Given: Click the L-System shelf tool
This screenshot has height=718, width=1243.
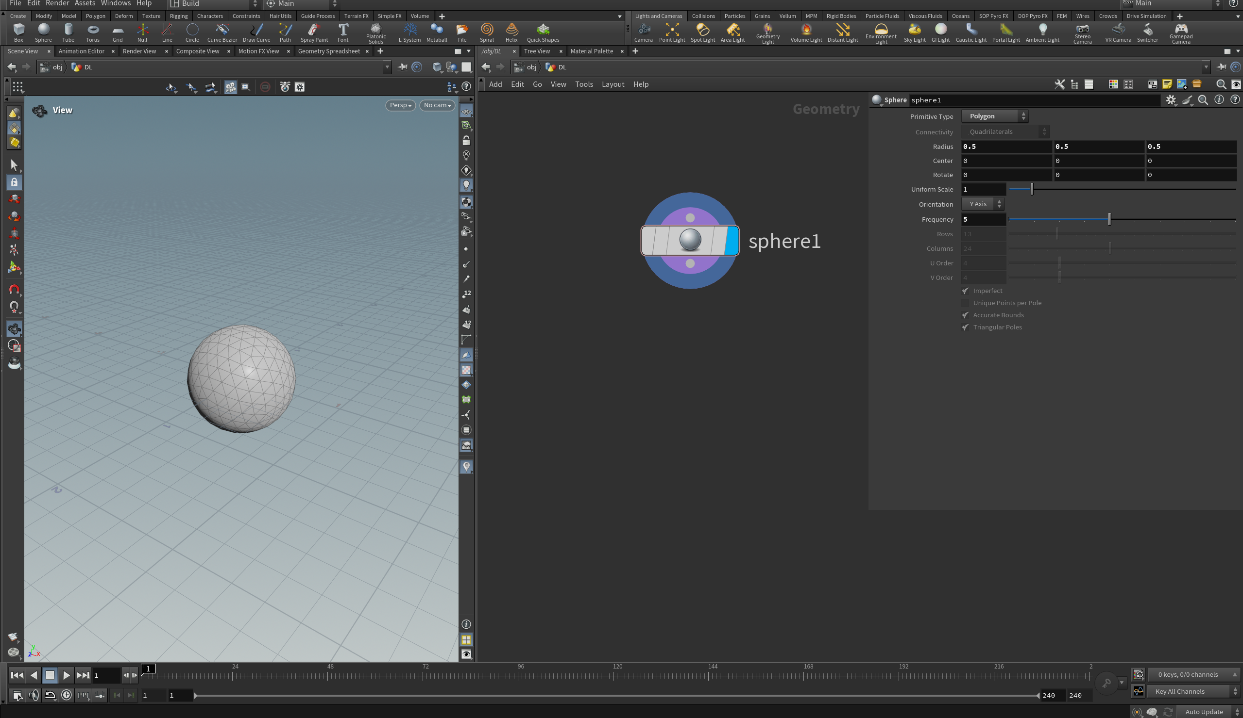Looking at the screenshot, I should (x=409, y=33).
